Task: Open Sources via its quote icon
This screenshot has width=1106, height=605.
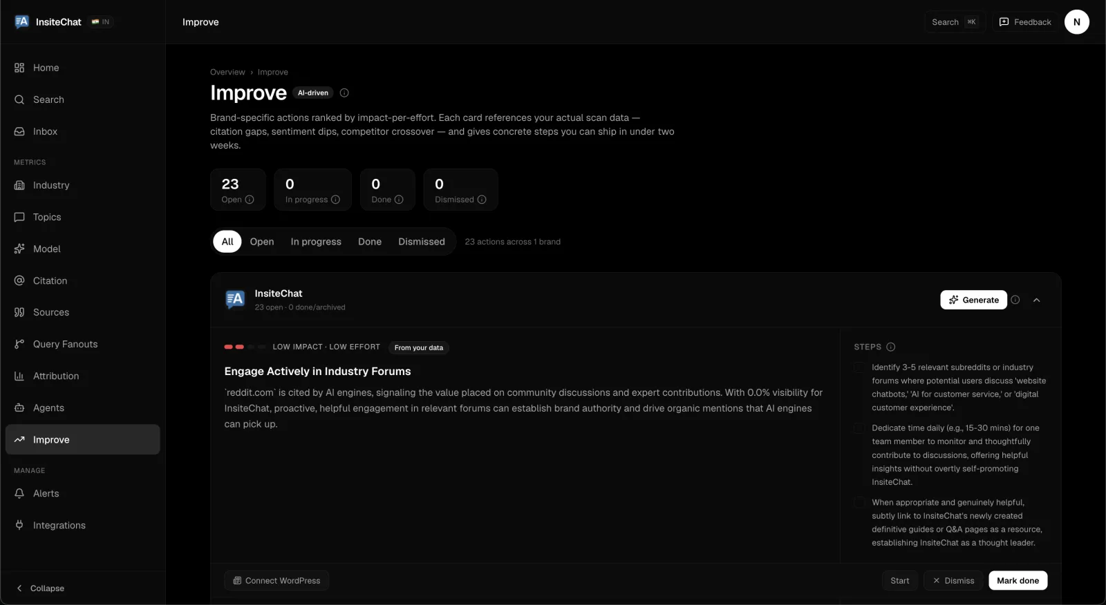Action: (x=19, y=312)
